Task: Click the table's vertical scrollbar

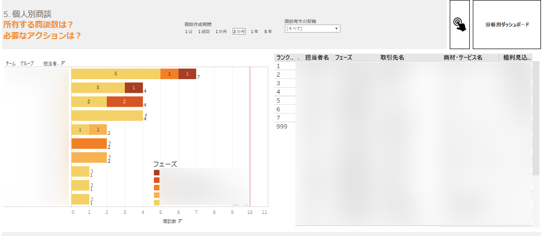Action: pyautogui.click(x=535, y=118)
